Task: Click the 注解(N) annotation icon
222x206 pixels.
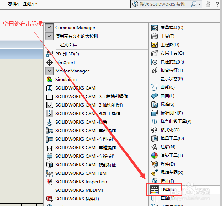Action: pyautogui.click(x=155, y=147)
